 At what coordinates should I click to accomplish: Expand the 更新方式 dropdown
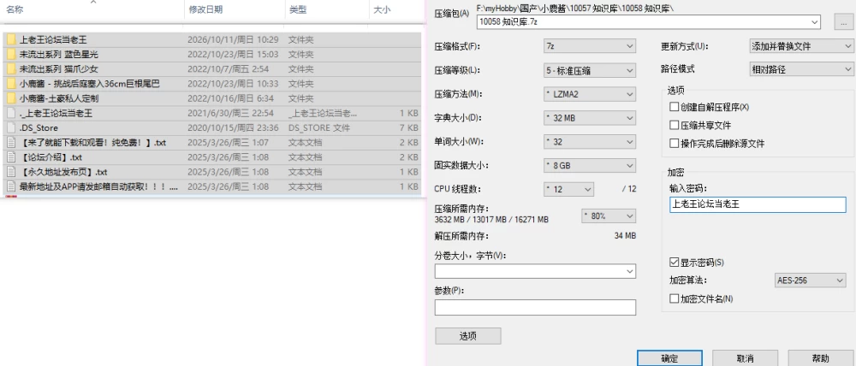click(x=802, y=46)
